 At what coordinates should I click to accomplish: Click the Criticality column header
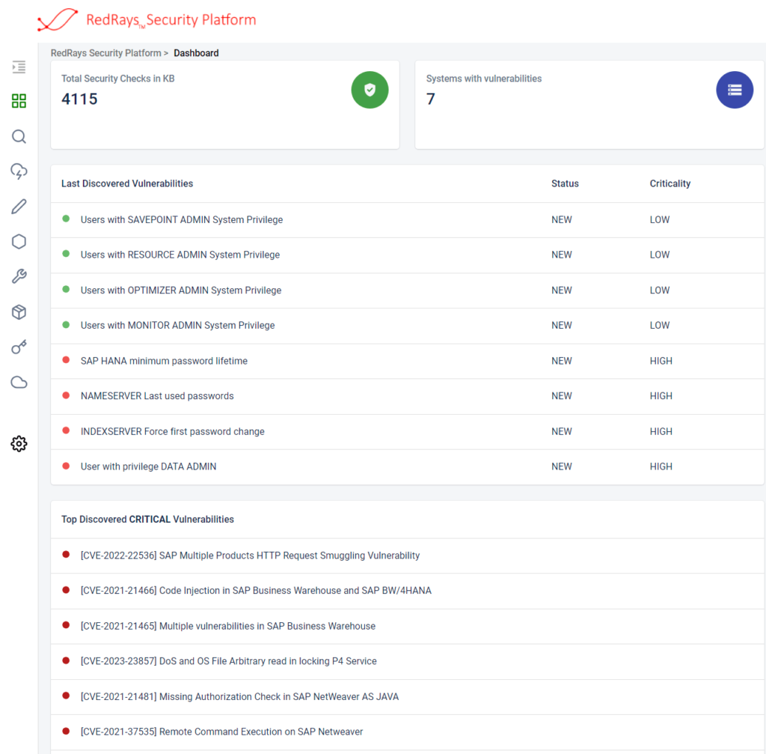click(670, 183)
